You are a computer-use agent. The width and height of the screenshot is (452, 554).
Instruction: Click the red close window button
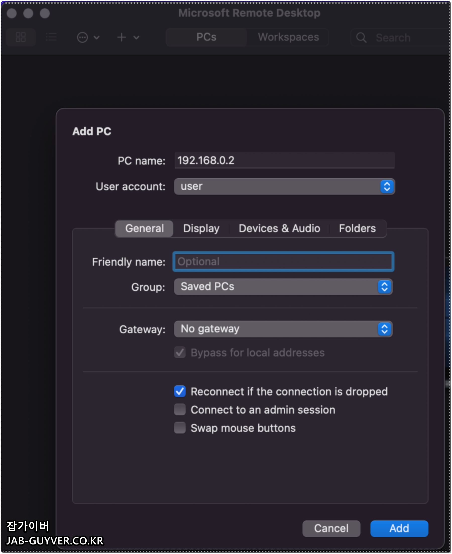[x=12, y=13]
